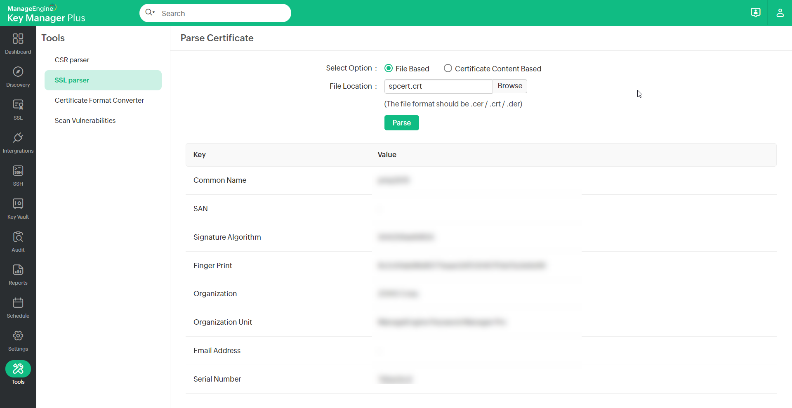Click the Browse button
The height and width of the screenshot is (408, 792).
pos(510,86)
